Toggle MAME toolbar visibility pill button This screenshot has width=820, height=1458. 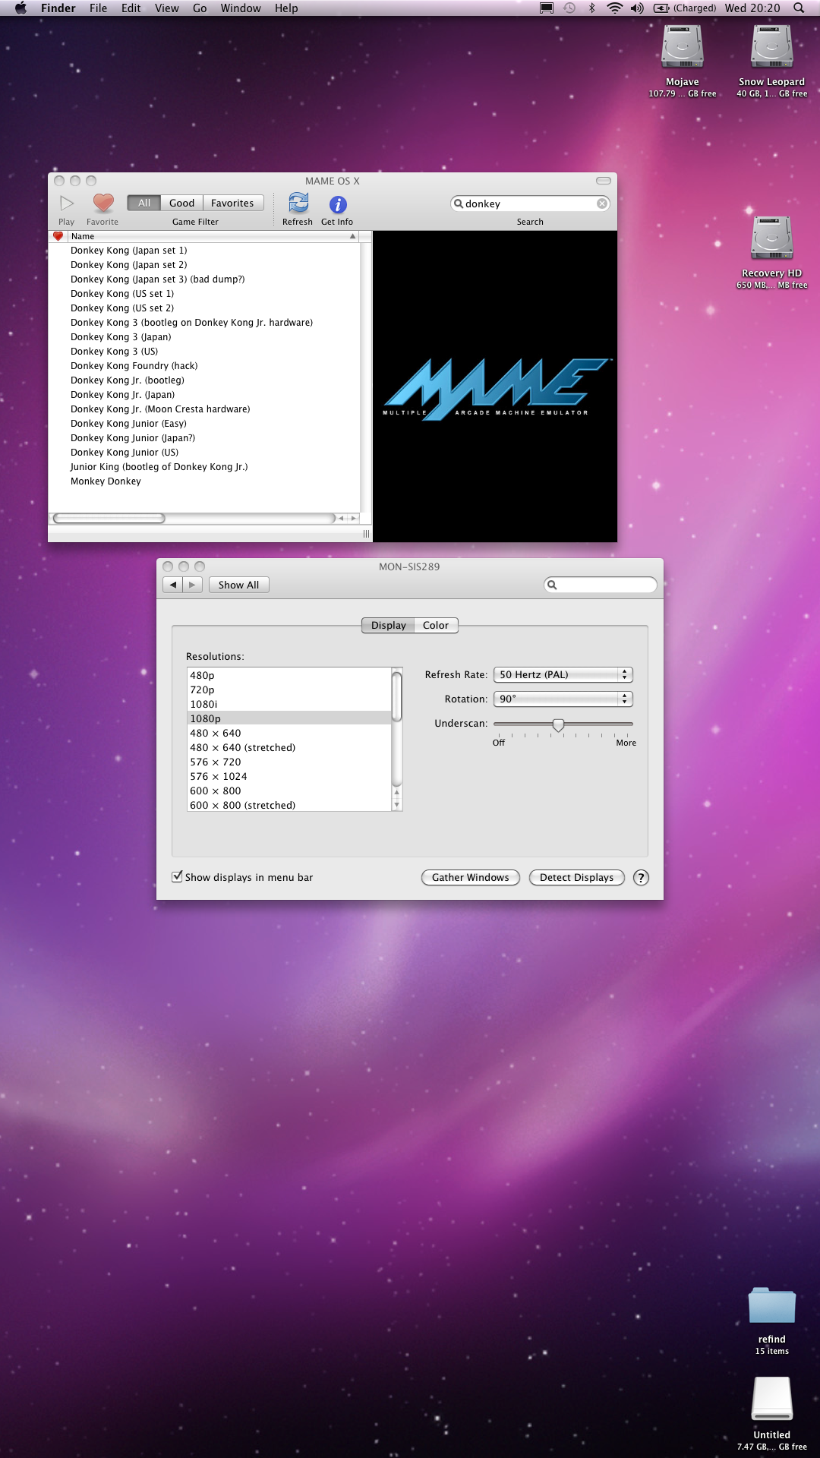coord(604,181)
